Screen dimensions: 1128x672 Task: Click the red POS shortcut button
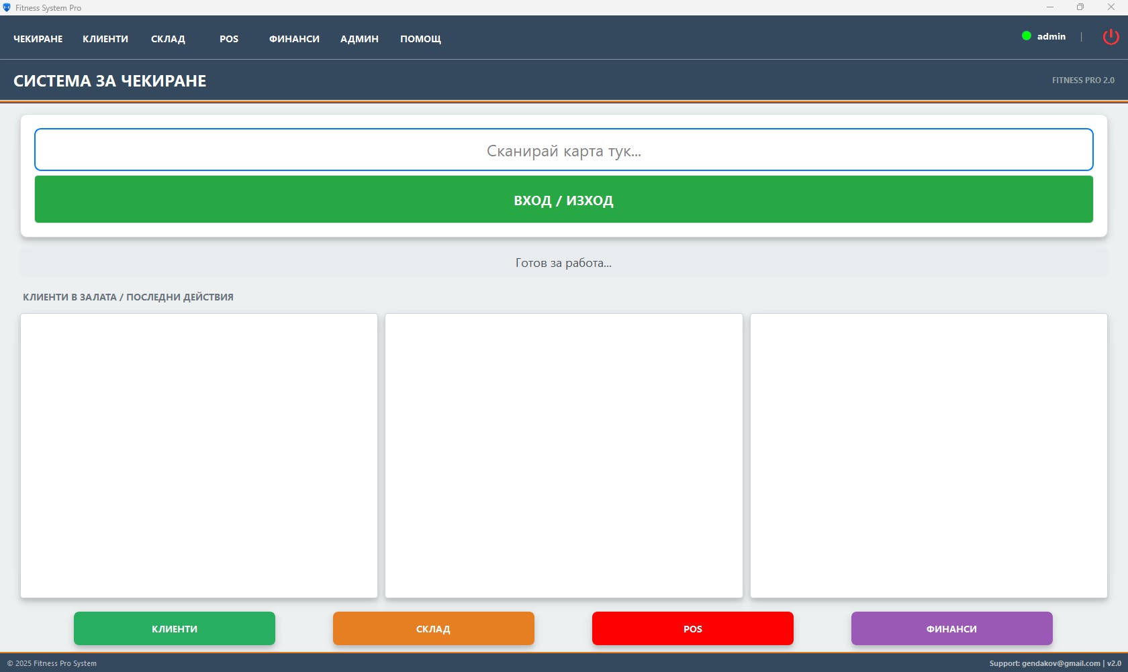point(692,628)
